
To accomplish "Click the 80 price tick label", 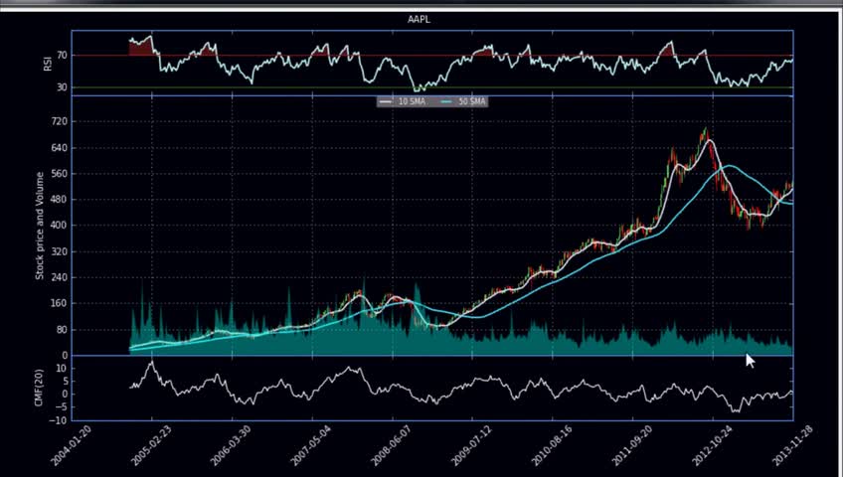I will coord(62,330).
